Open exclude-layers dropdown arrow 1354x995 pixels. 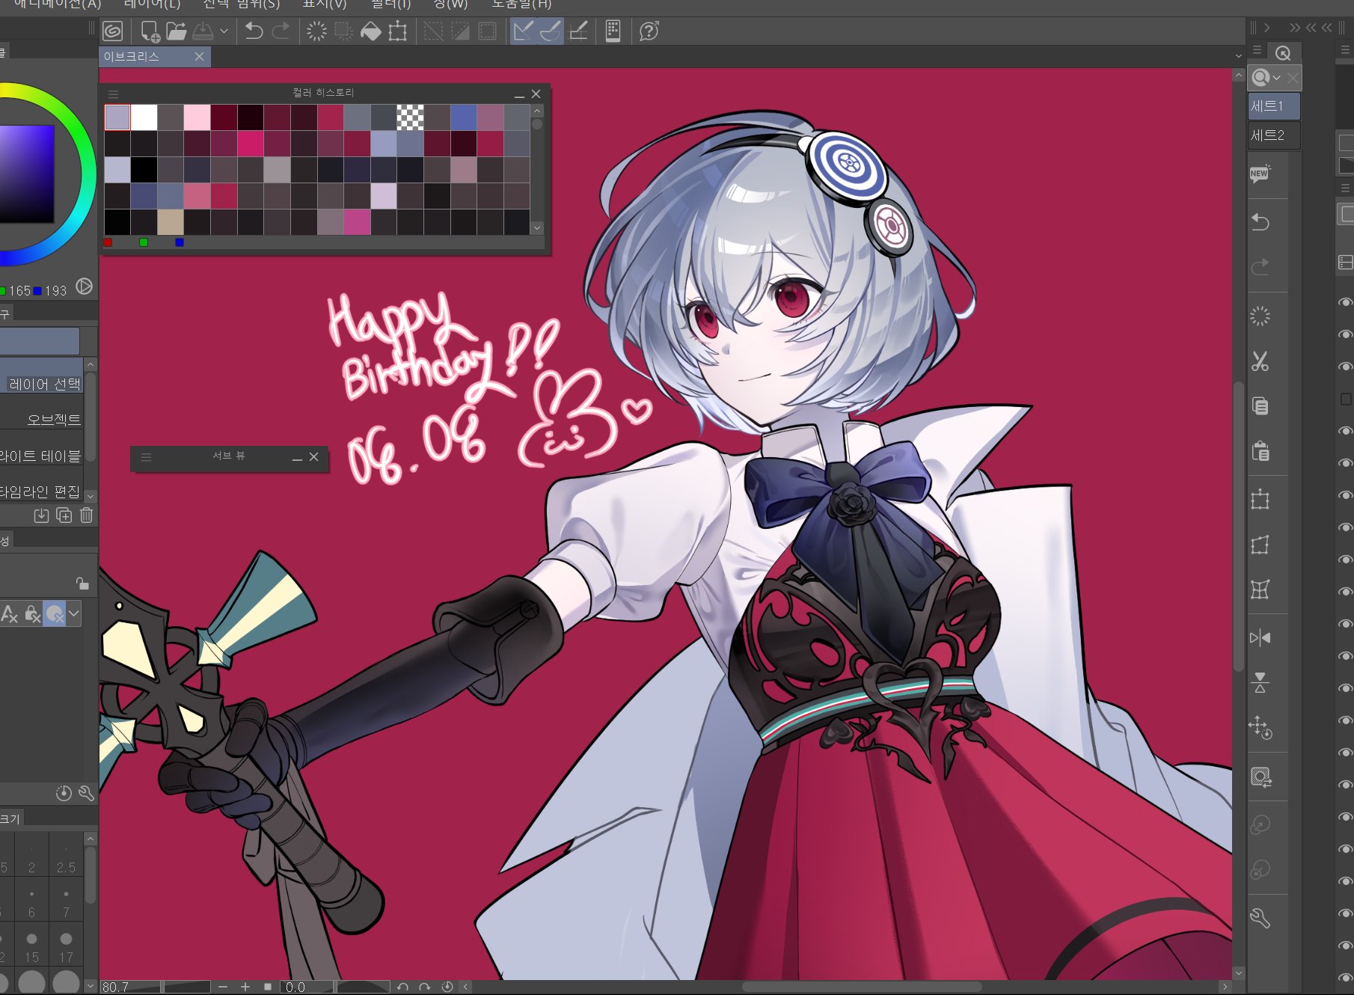click(x=74, y=613)
